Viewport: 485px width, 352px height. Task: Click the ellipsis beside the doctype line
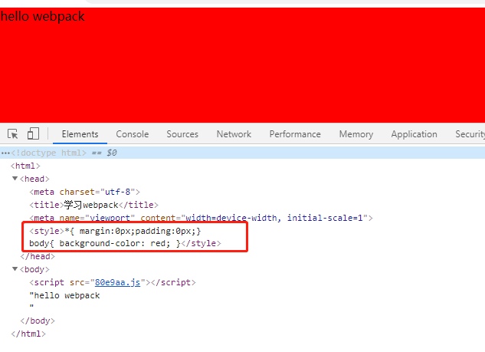(x=5, y=153)
